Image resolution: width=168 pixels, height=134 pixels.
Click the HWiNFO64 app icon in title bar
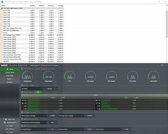(x=2, y=2)
